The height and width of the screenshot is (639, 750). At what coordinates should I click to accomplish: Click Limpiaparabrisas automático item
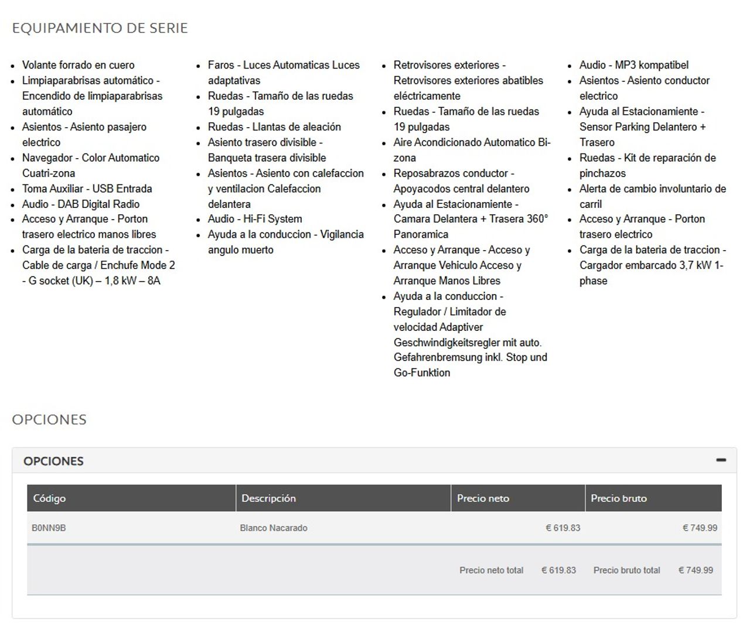point(93,95)
